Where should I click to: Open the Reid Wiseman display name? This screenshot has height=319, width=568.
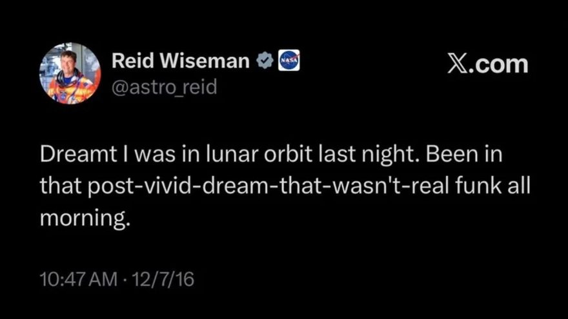tap(180, 61)
